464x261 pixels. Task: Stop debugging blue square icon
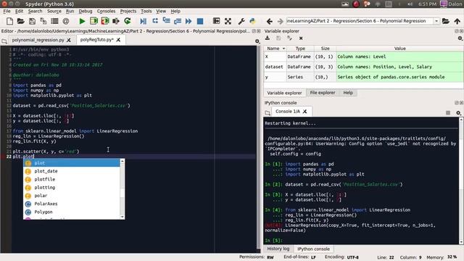point(200,21)
